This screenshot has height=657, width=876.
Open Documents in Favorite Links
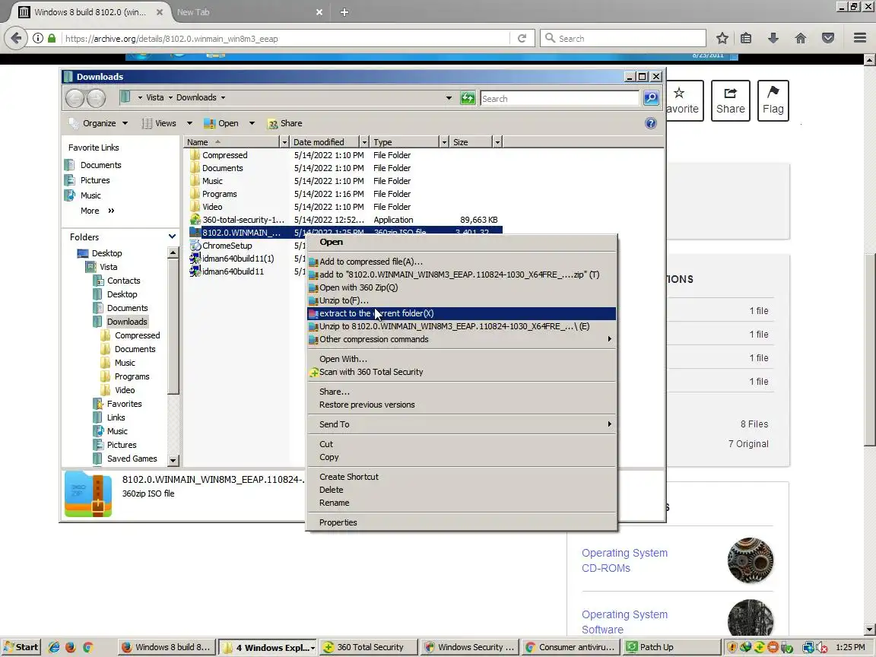(100, 165)
